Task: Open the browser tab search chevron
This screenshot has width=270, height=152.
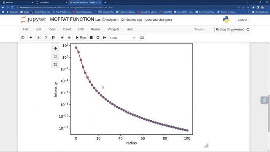Action: (247, 3)
